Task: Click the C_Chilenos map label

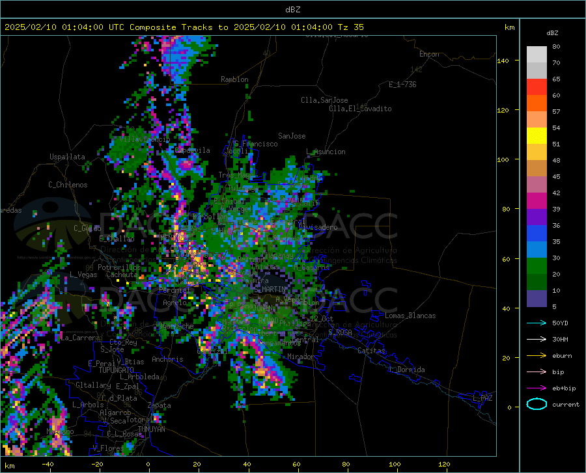Action: tap(68, 185)
